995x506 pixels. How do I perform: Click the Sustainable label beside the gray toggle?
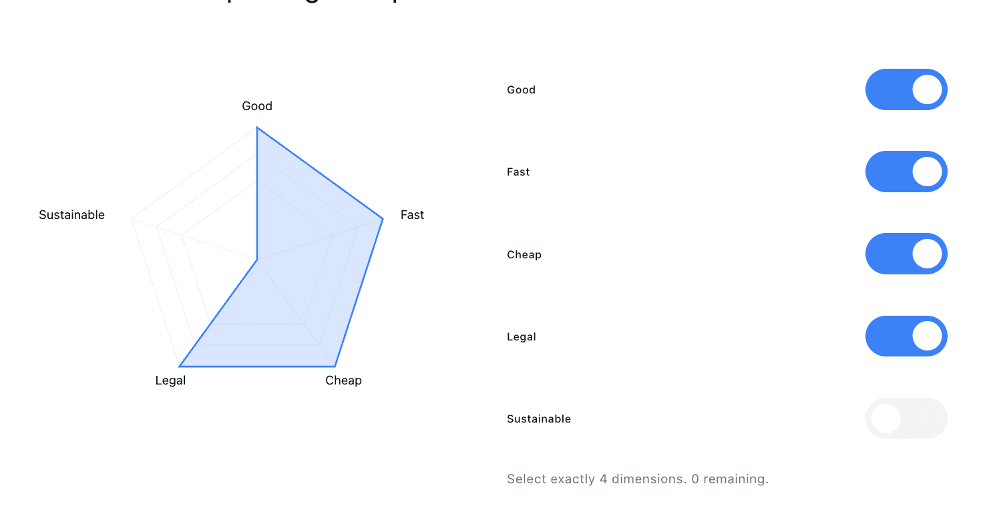pyautogui.click(x=539, y=419)
